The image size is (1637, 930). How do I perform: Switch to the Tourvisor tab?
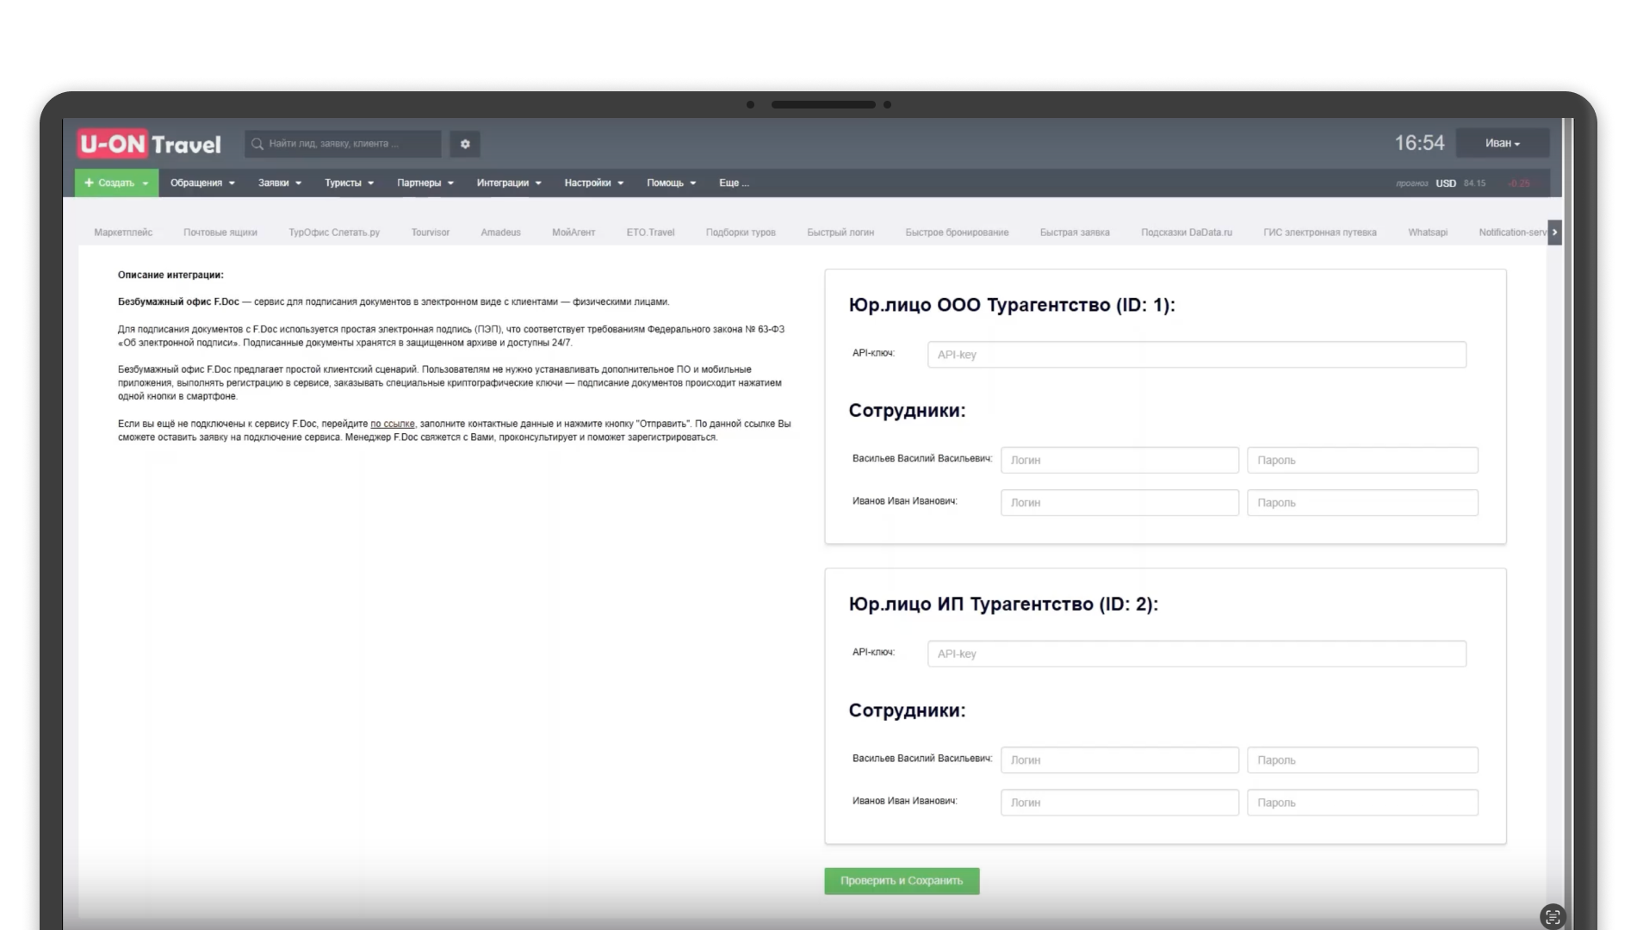point(430,232)
